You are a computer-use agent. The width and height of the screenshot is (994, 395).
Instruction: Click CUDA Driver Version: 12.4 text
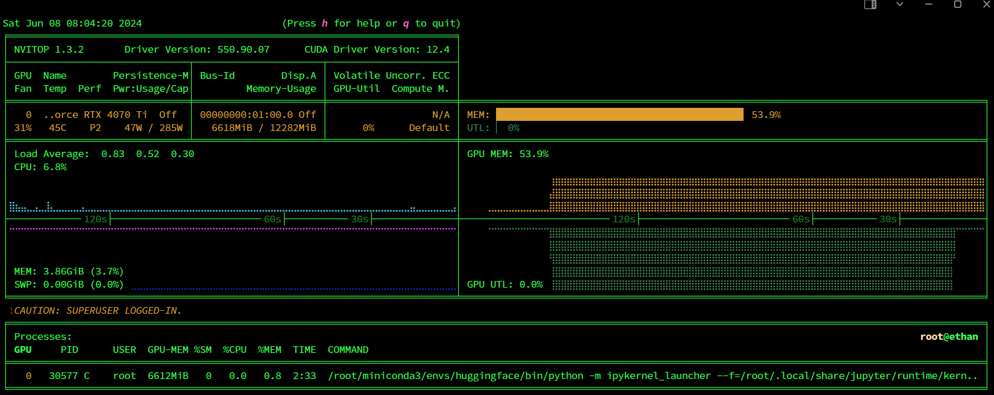[377, 49]
